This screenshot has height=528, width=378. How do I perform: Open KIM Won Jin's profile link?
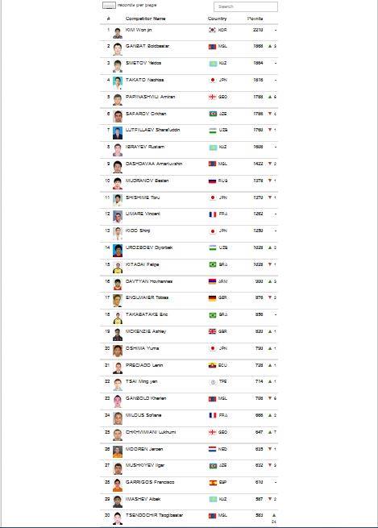(x=139, y=30)
